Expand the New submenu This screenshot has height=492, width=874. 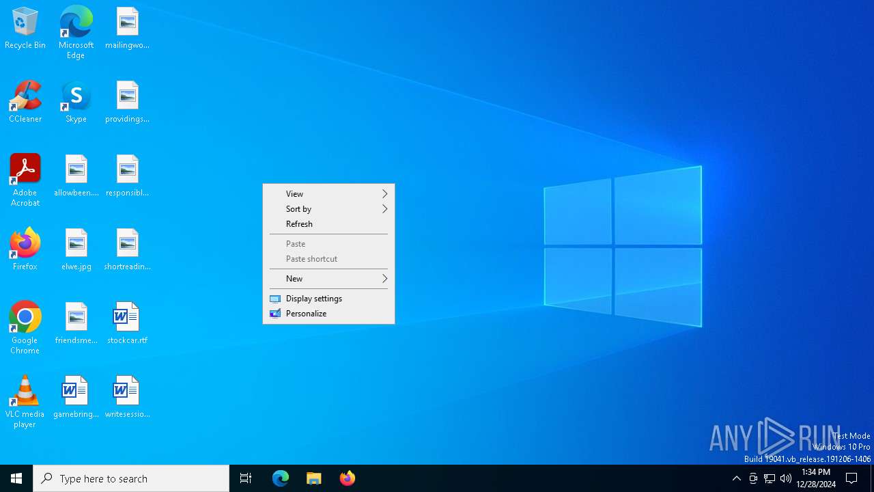[328, 279]
